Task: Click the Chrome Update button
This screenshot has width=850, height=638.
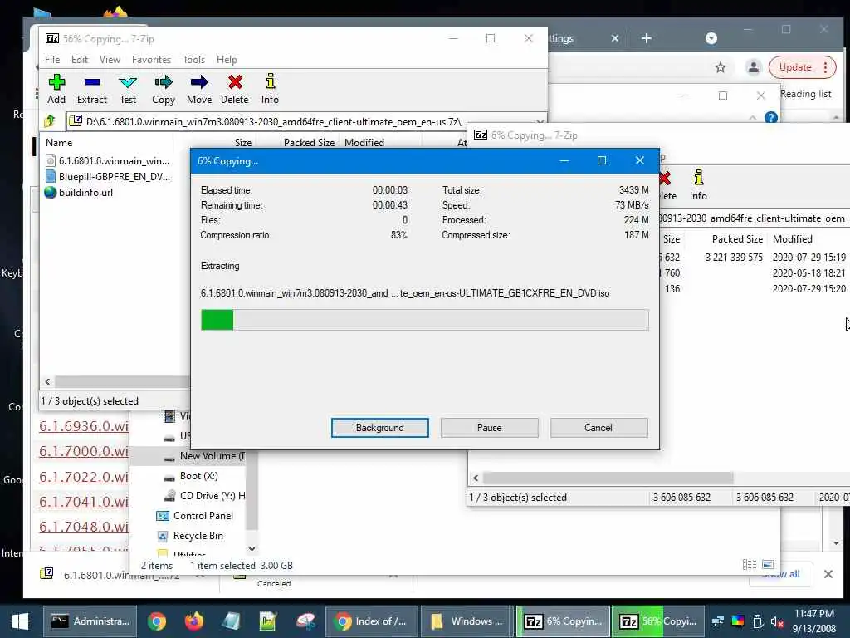Action: (x=802, y=67)
